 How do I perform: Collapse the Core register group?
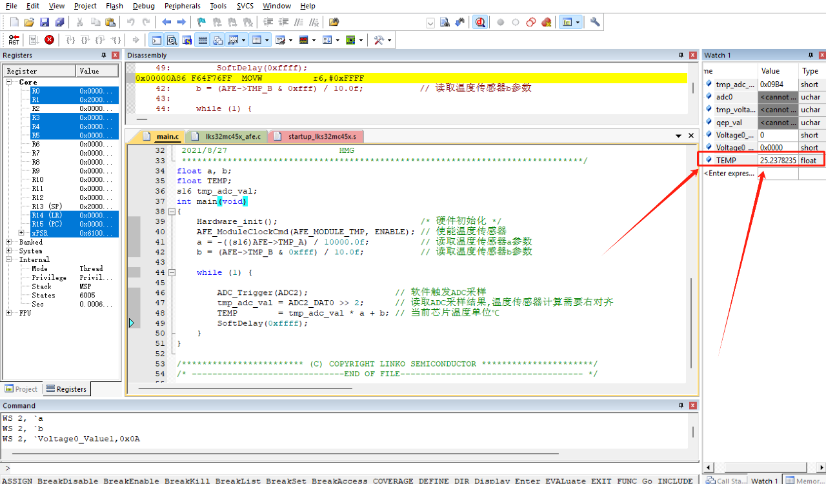click(9, 82)
